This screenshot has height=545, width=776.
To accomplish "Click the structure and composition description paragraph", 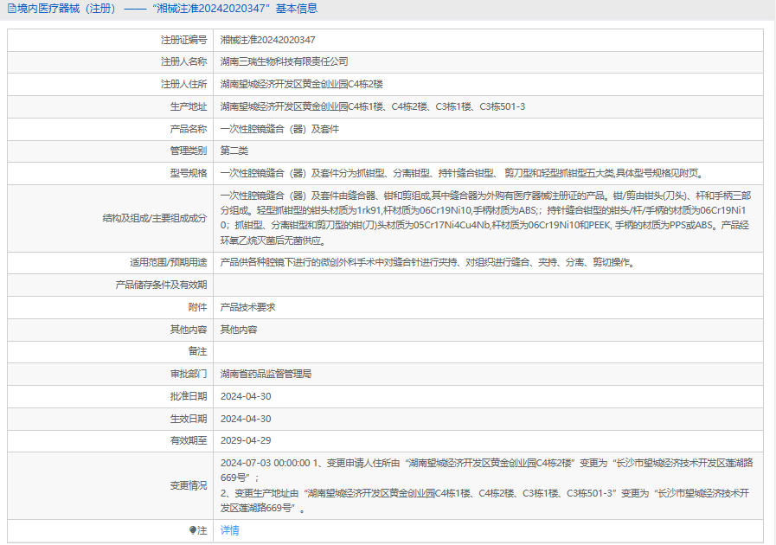I will pos(485,218).
